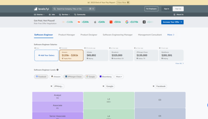Open the Community menu item
The image size is (208, 119).
pyautogui.click(x=80, y=15)
